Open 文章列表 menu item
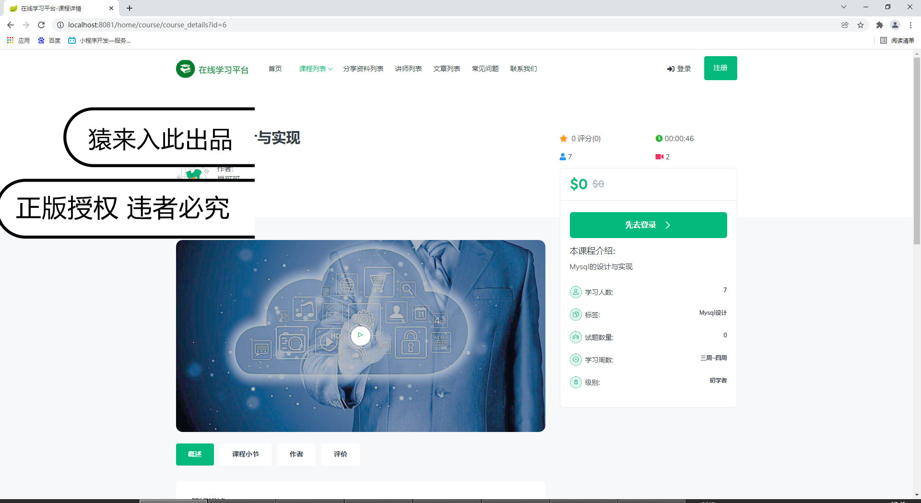Viewport: 921px width, 503px height. pyautogui.click(x=447, y=69)
